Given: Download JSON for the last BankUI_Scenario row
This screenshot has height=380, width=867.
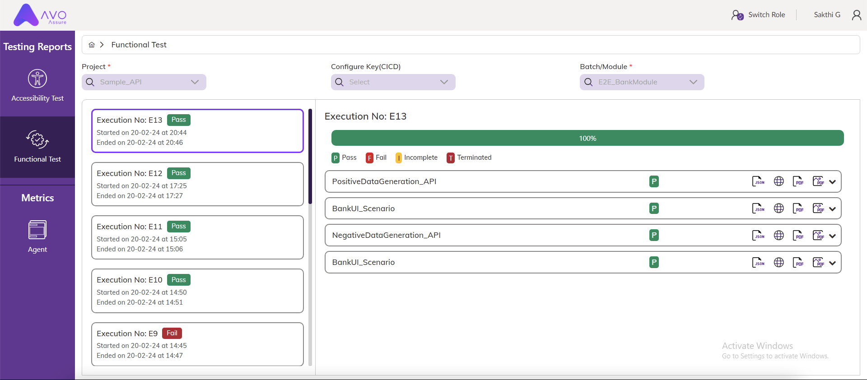Looking at the screenshot, I should (758, 262).
